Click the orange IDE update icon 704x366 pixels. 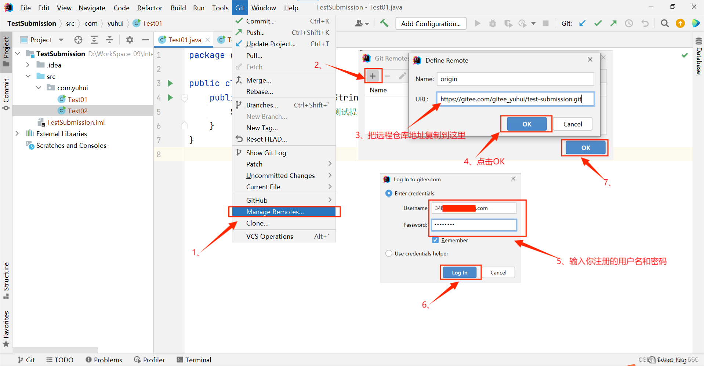680,23
